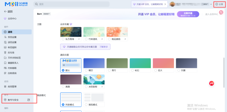Open the details icon on 桃花微雨 theme
Viewport: 227px width, 112px height.
(125, 39)
